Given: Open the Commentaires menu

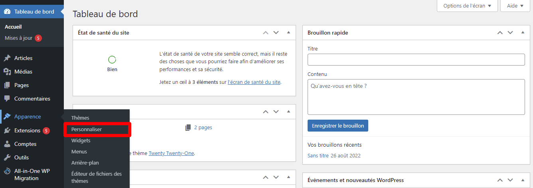Looking at the screenshot, I should coord(32,99).
